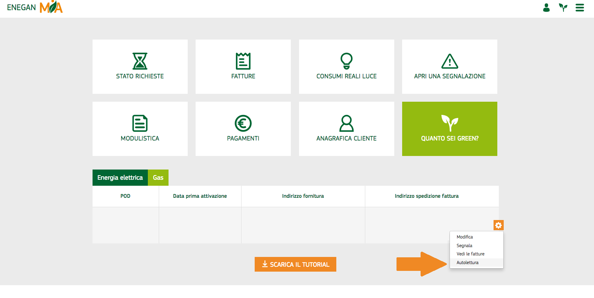Click the document icon for Modulistica
Image resolution: width=594 pixels, height=298 pixels.
tap(140, 123)
